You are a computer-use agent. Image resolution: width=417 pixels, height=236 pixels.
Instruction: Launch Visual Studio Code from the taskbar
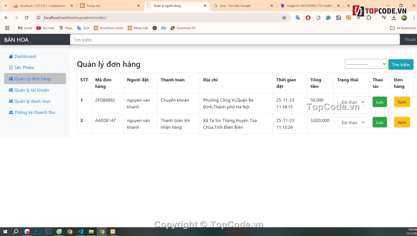[80, 232]
